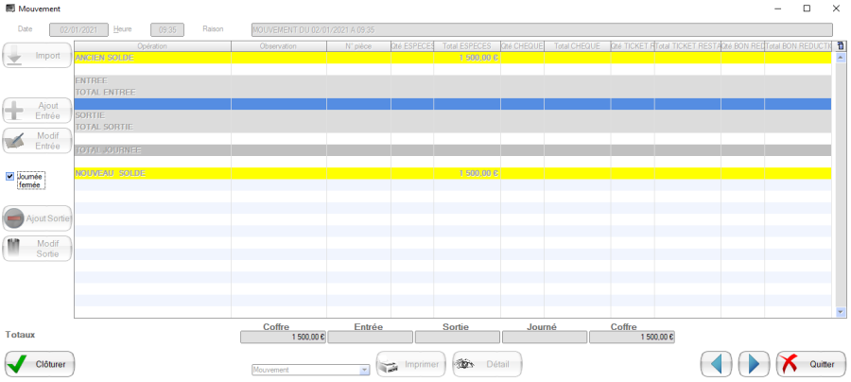Select the Modif Sortie button
The height and width of the screenshot is (382, 851).
pyautogui.click(x=38, y=249)
